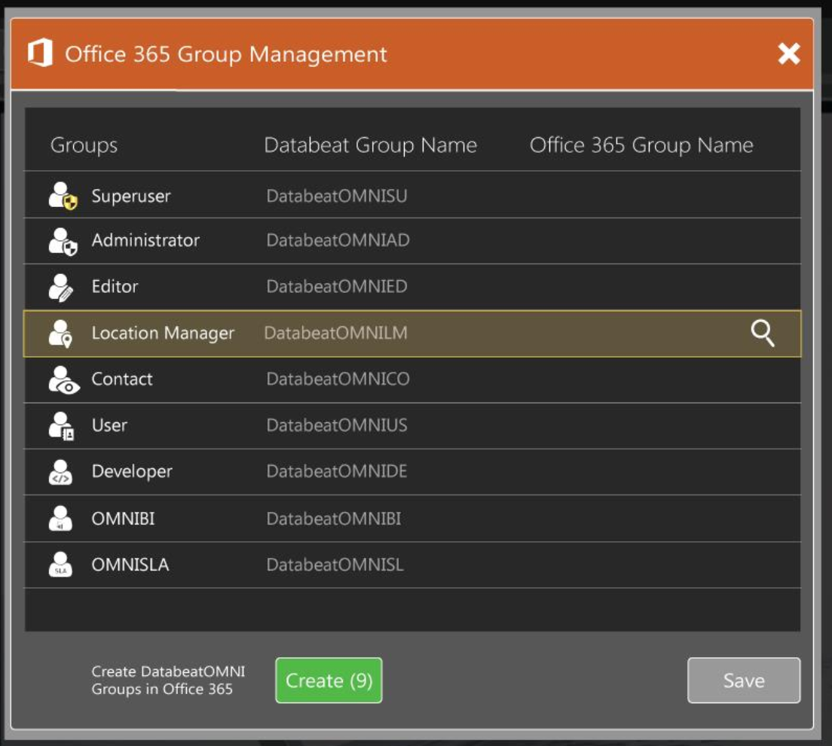Viewport: 832px width, 746px height.
Task: Select the OMNIBI group name
Action: click(x=123, y=519)
